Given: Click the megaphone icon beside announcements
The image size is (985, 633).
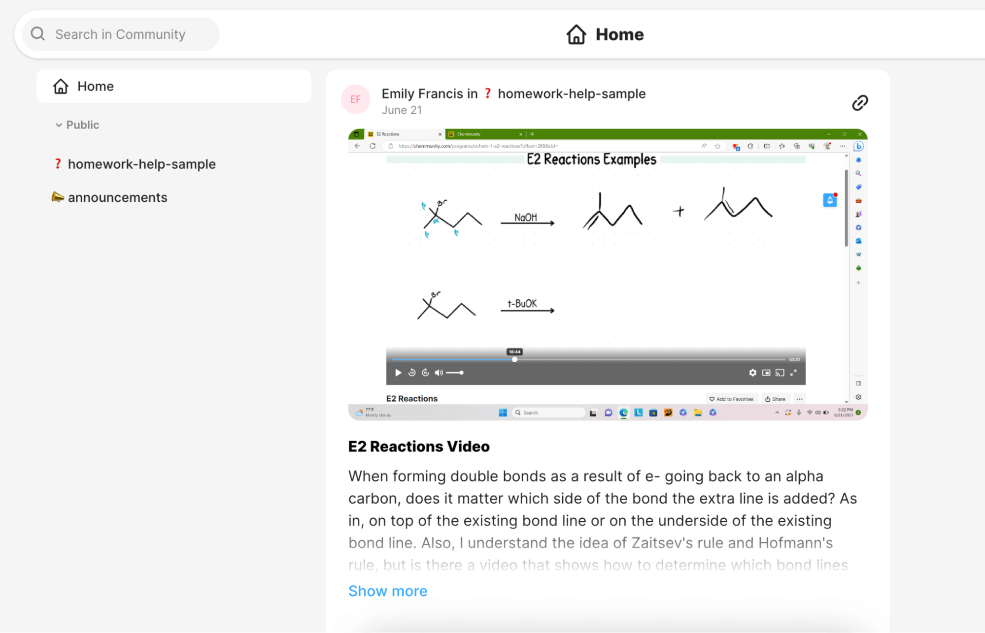Looking at the screenshot, I should coord(58,197).
